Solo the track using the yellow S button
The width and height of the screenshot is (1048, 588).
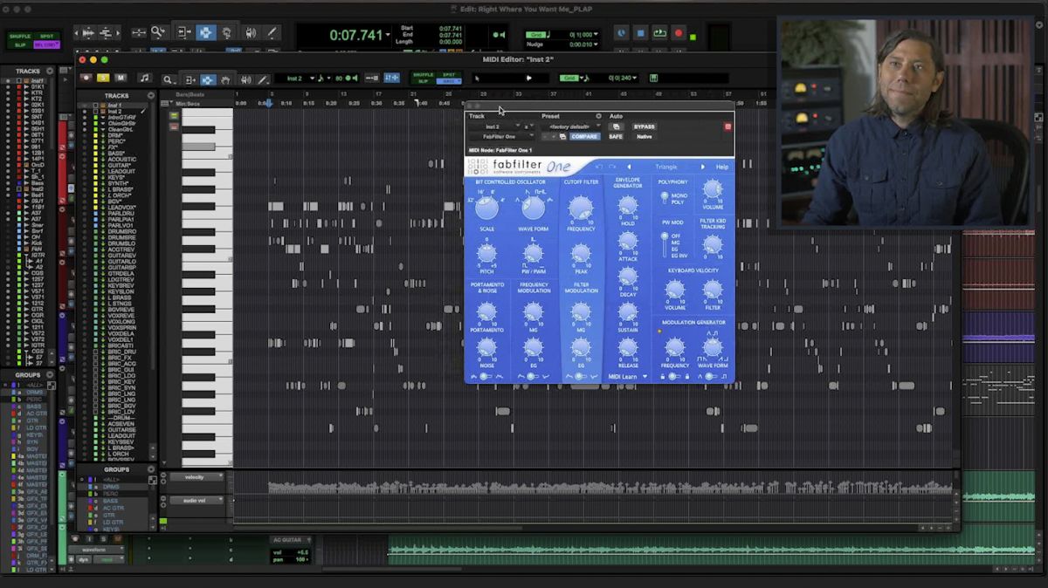(x=102, y=79)
